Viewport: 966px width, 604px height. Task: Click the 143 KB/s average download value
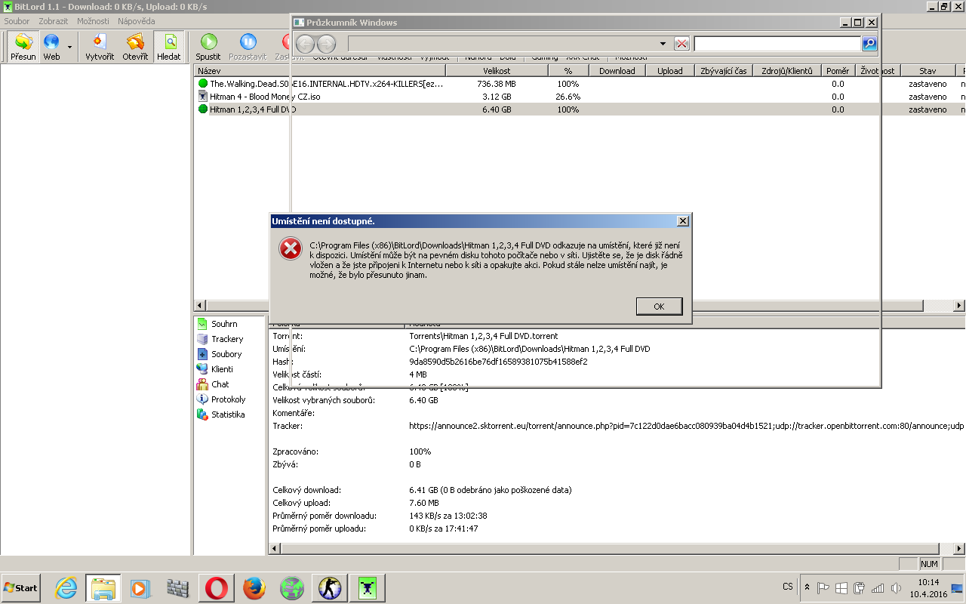[448, 516]
